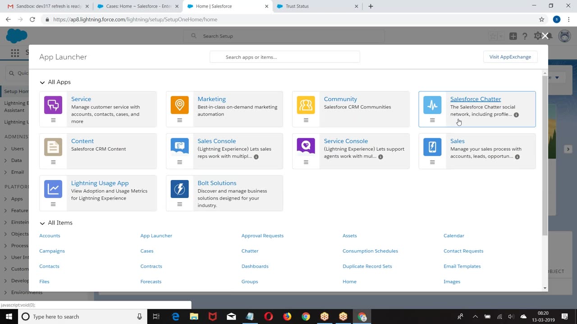
Task: Open File Explorer from the taskbar
Action: coord(194,317)
